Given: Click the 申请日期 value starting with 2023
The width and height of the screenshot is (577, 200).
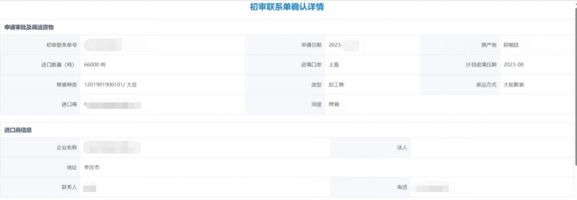Looking at the screenshot, I should pyautogui.click(x=343, y=45).
